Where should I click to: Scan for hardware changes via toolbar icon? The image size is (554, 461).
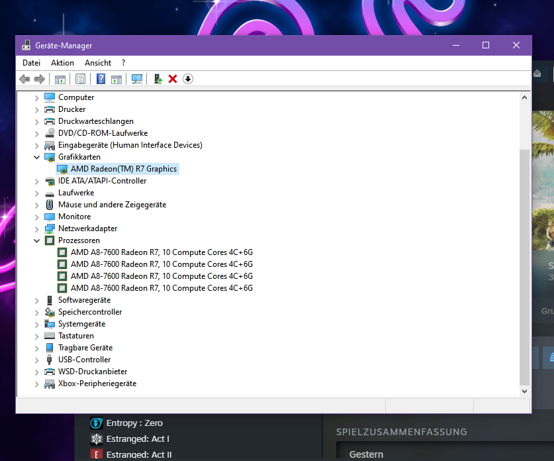[137, 79]
